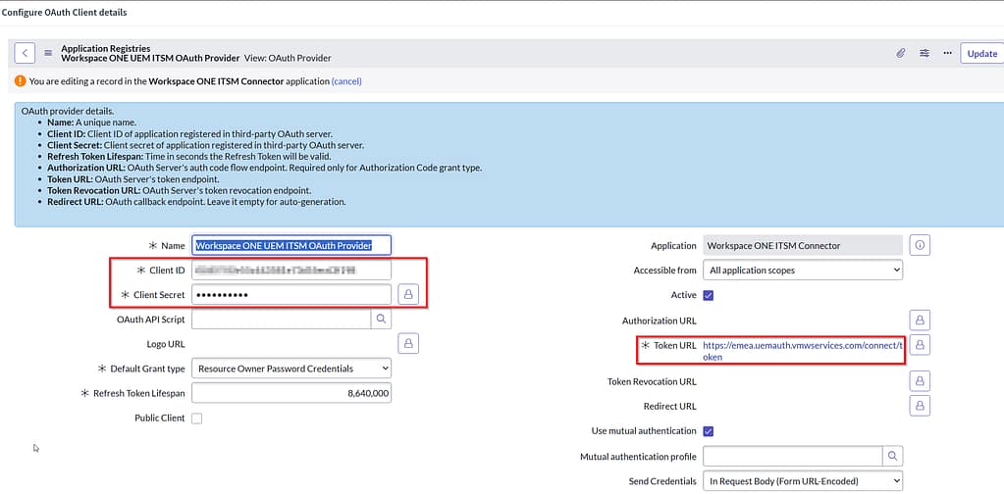
Task: Click the 'Default Grant type' label
Action: pos(147,369)
